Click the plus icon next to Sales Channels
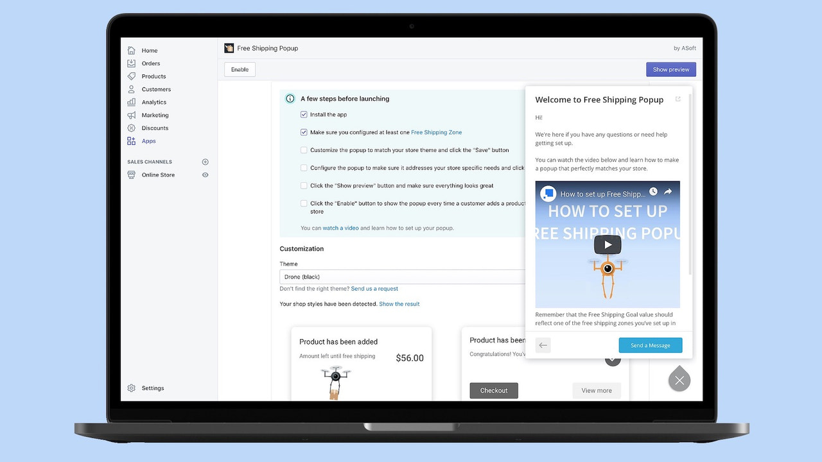Image resolution: width=822 pixels, height=462 pixels. [x=205, y=162]
